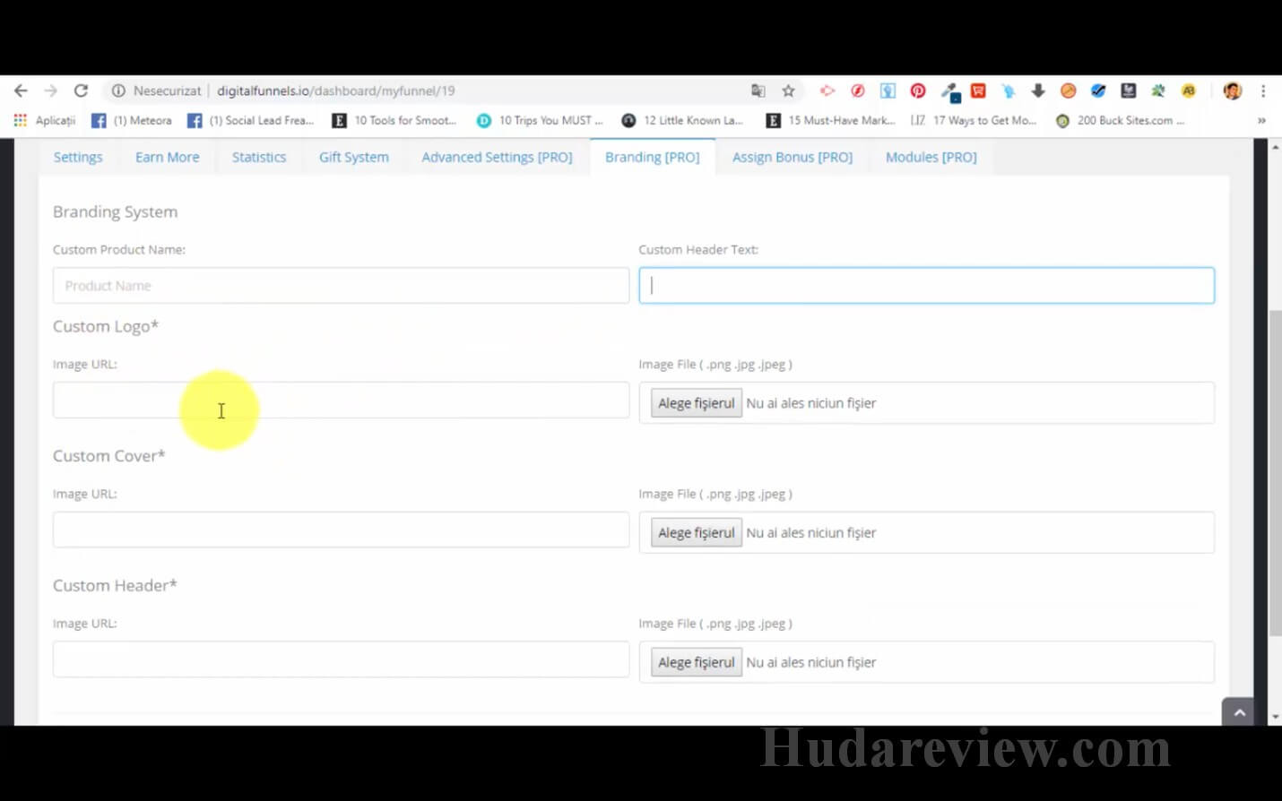The image size is (1282, 801).
Task: View site info next to Nesecurizat
Action: [x=118, y=90]
